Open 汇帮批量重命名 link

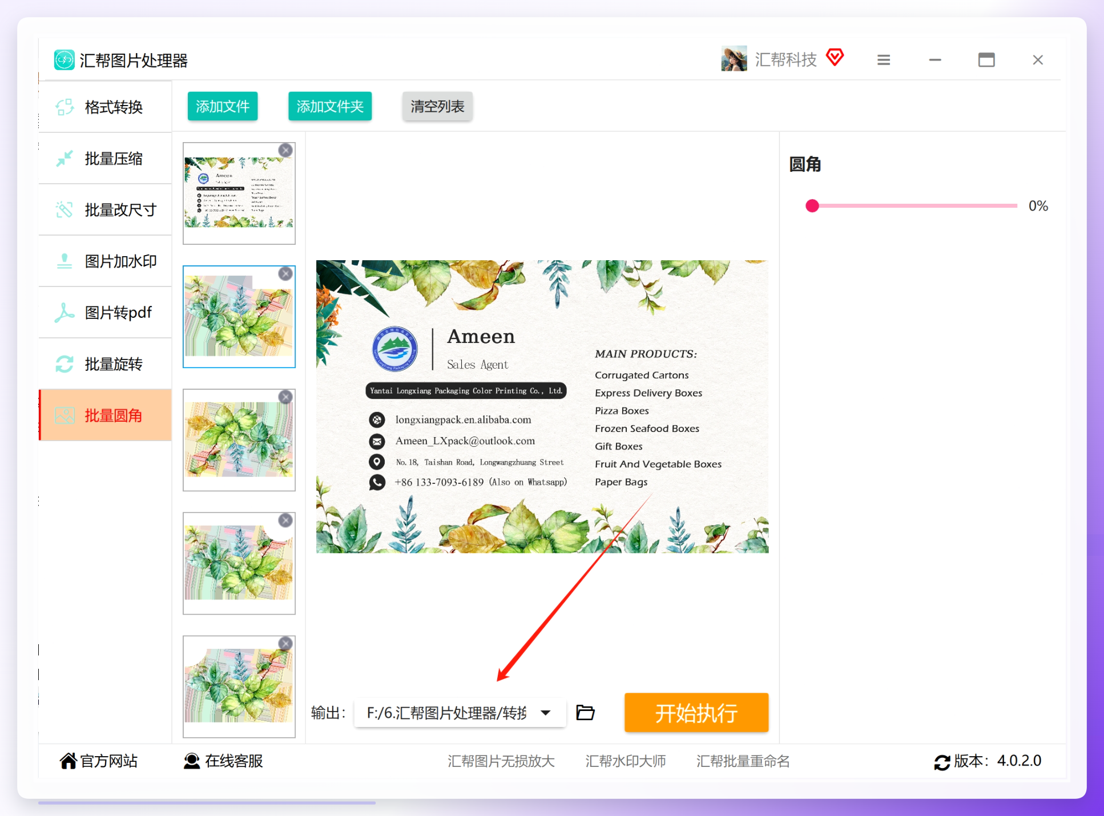(743, 761)
